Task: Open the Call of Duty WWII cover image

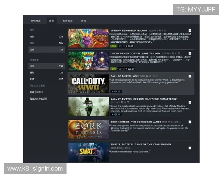Action: [88, 84]
